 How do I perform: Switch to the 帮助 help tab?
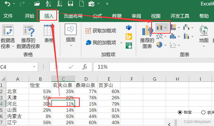click(204, 16)
